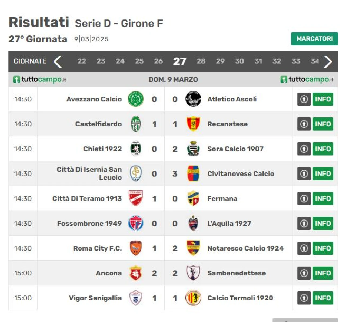This screenshot has height=322, width=346.
Task: Click the Atletico Ascoli team logo
Action: click(193, 99)
